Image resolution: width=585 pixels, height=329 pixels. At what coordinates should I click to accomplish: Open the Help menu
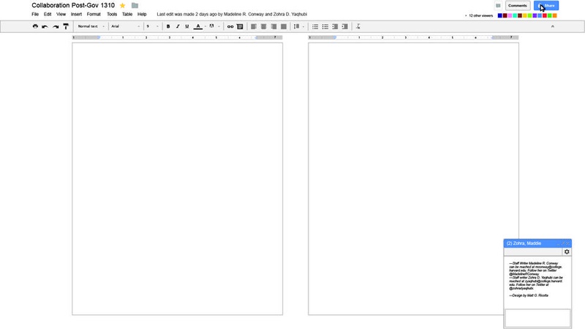pyautogui.click(x=142, y=14)
